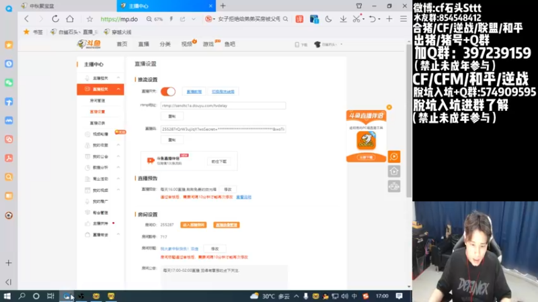Open the 穿越火线 bookmark
The image size is (538, 302).
click(118, 32)
